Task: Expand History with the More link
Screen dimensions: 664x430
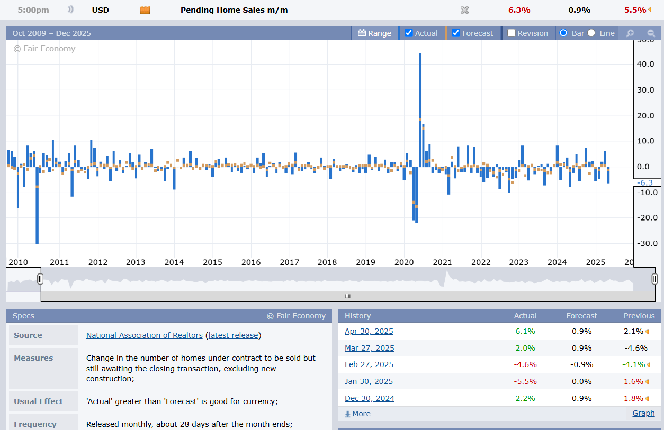Action: pyautogui.click(x=358, y=414)
